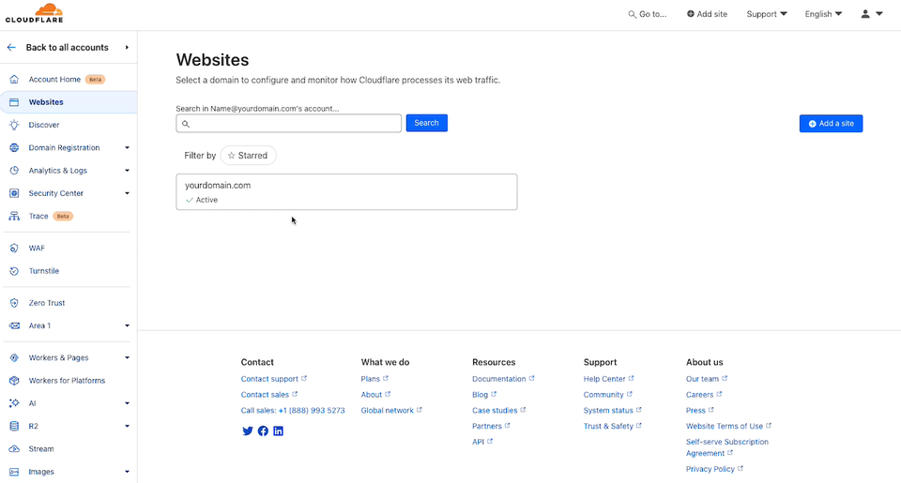Click the WAF shield icon

[x=14, y=249]
